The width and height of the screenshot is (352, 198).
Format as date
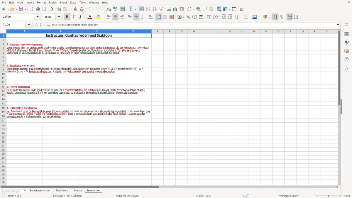pyautogui.click(x=201, y=17)
